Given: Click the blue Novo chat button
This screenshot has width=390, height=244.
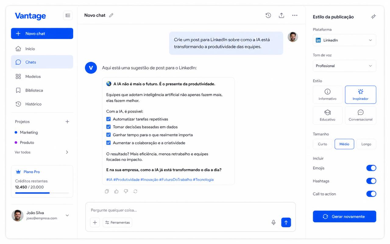Looking at the screenshot, I should pyautogui.click(x=42, y=34).
